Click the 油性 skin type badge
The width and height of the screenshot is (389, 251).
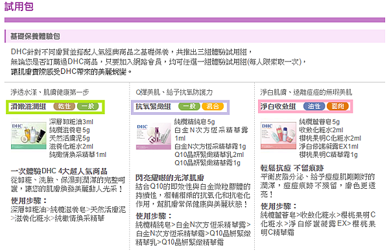click(314, 106)
